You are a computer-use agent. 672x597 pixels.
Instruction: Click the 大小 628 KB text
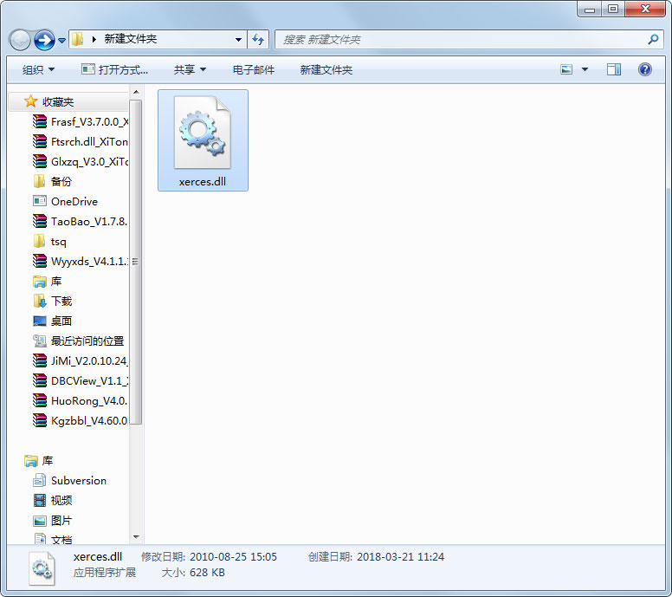point(193,573)
